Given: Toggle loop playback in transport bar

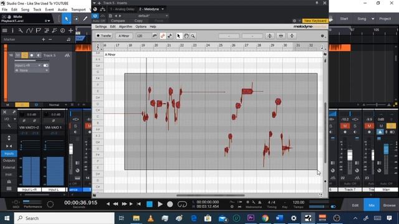Looking at the screenshot, I should click(182, 204).
